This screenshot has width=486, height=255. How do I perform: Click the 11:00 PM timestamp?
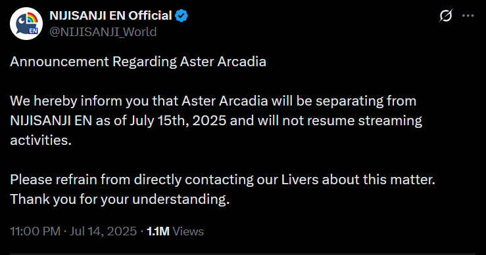click(x=36, y=231)
